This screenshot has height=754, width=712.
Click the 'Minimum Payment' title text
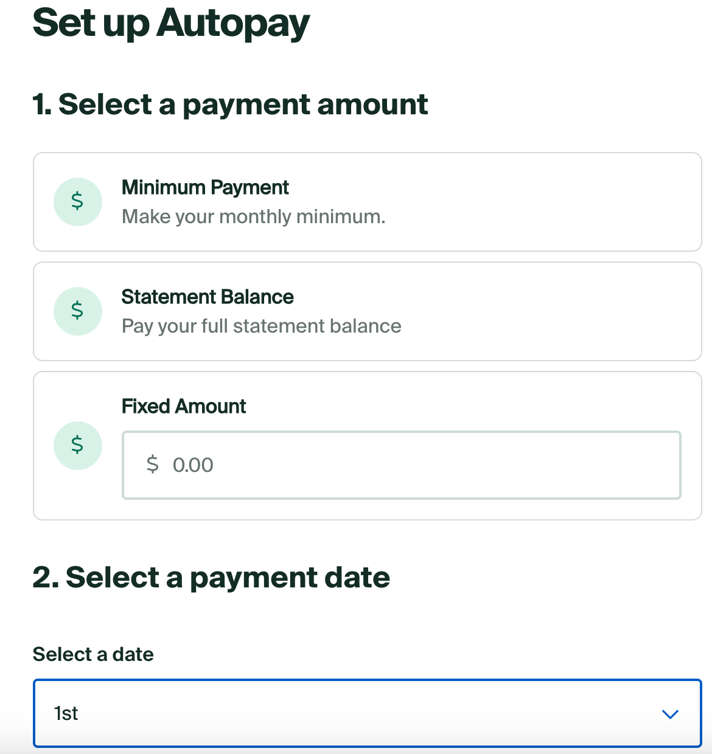tap(205, 187)
